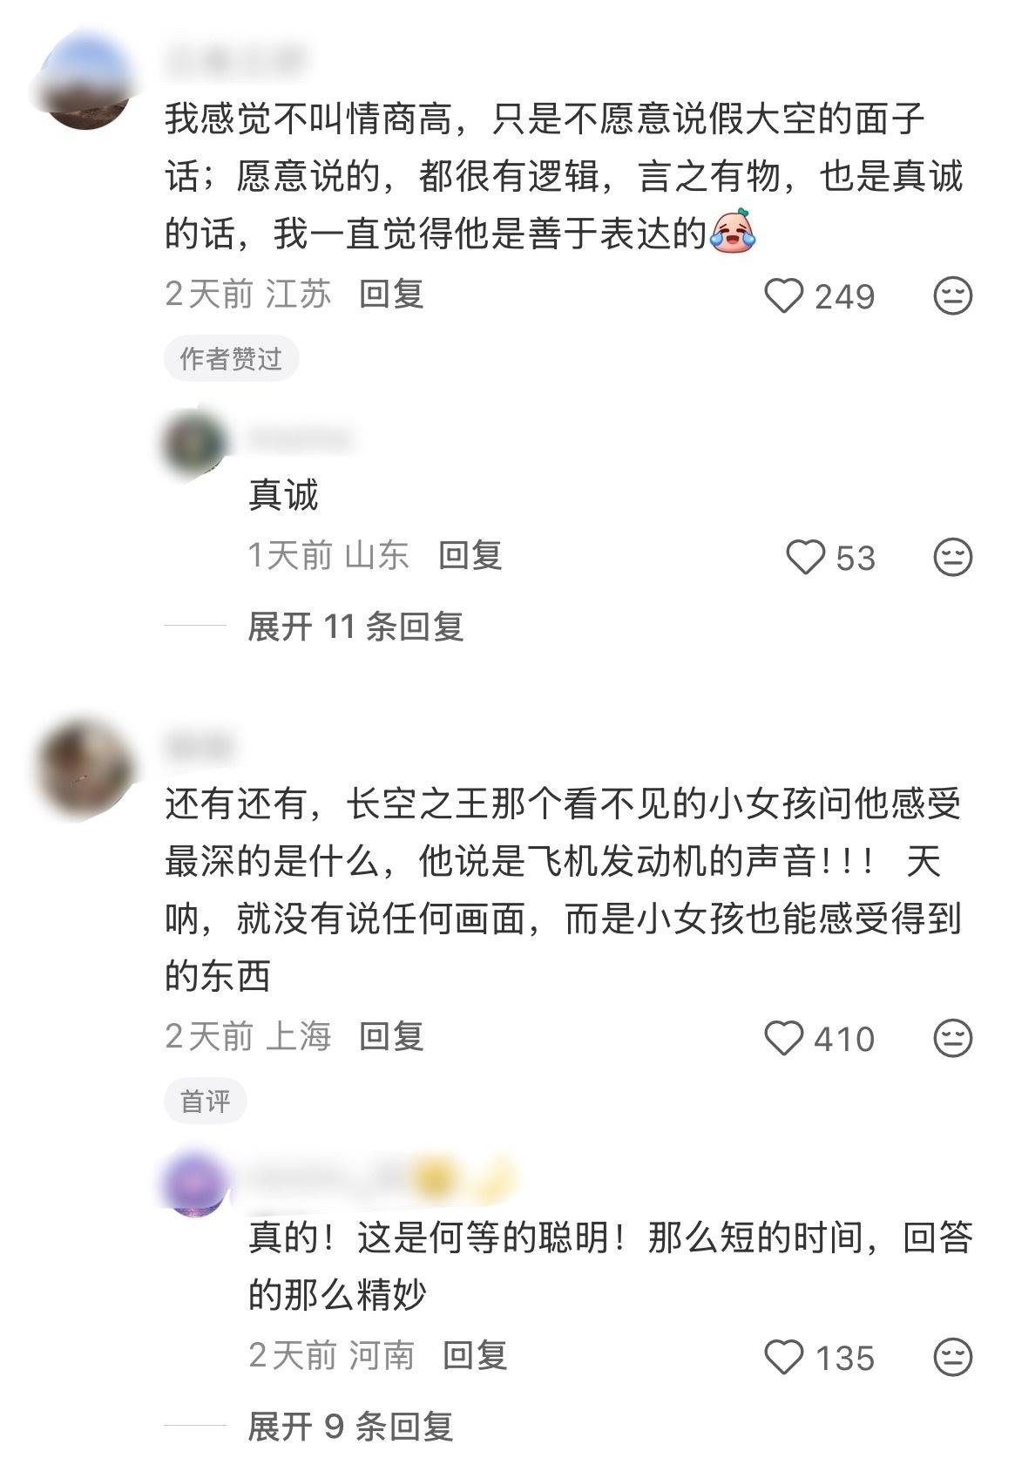Like the 真诚 reply with 53 likes

coord(805,558)
